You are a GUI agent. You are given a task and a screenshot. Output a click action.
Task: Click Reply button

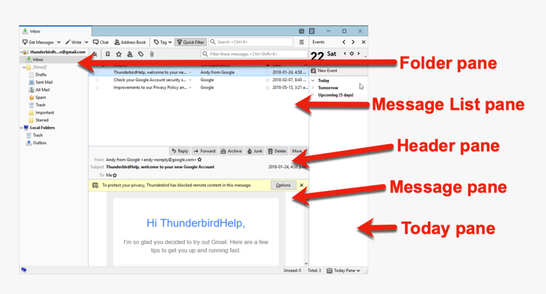click(180, 151)
